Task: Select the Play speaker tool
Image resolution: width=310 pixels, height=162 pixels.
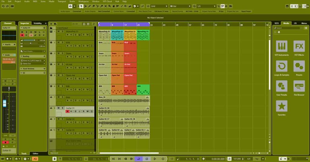Action: (126, 6)
